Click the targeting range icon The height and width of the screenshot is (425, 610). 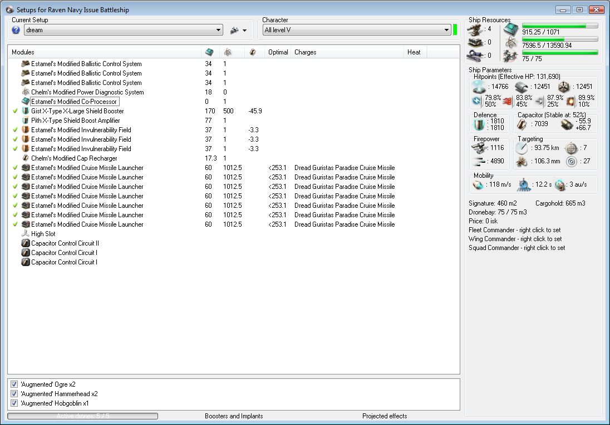point(522,148)
